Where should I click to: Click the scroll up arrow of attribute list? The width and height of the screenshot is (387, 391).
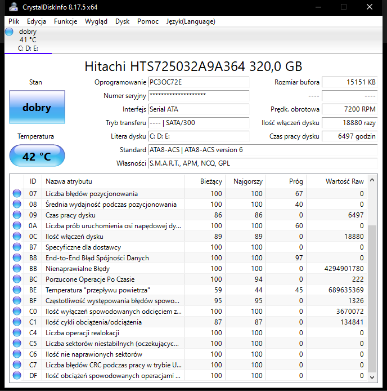click(372, 180)
